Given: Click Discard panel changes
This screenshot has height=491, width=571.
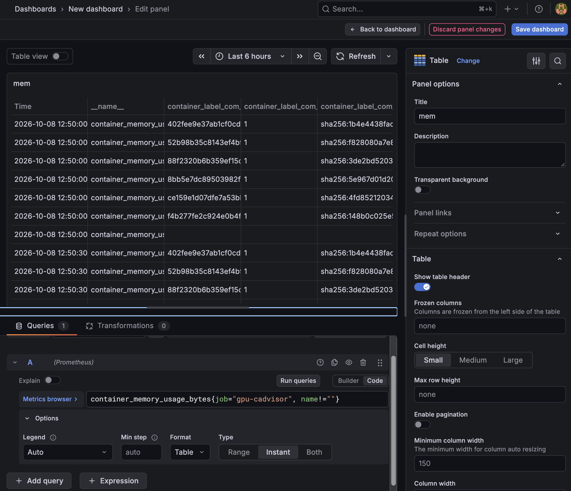Looking at the screenshot, I should click(467, 29).
